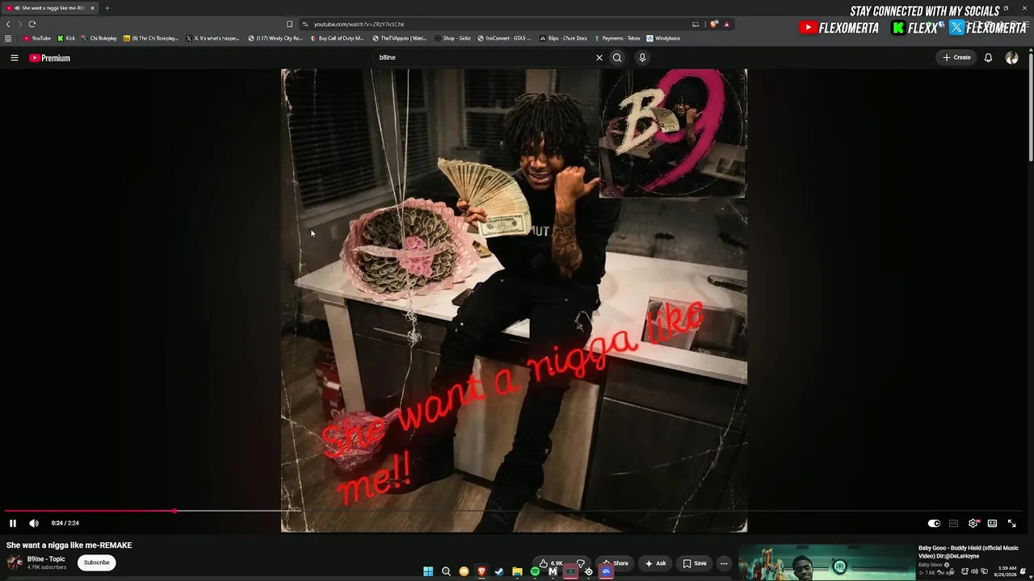Seek on the red video progress bar
The width and height of the screenshot is (1034, 581).
tap(514, 511)
